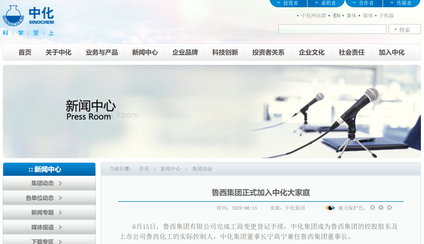Open the 社会责任 menu
This screenshot has width=424, height=244.
[352, 52]
